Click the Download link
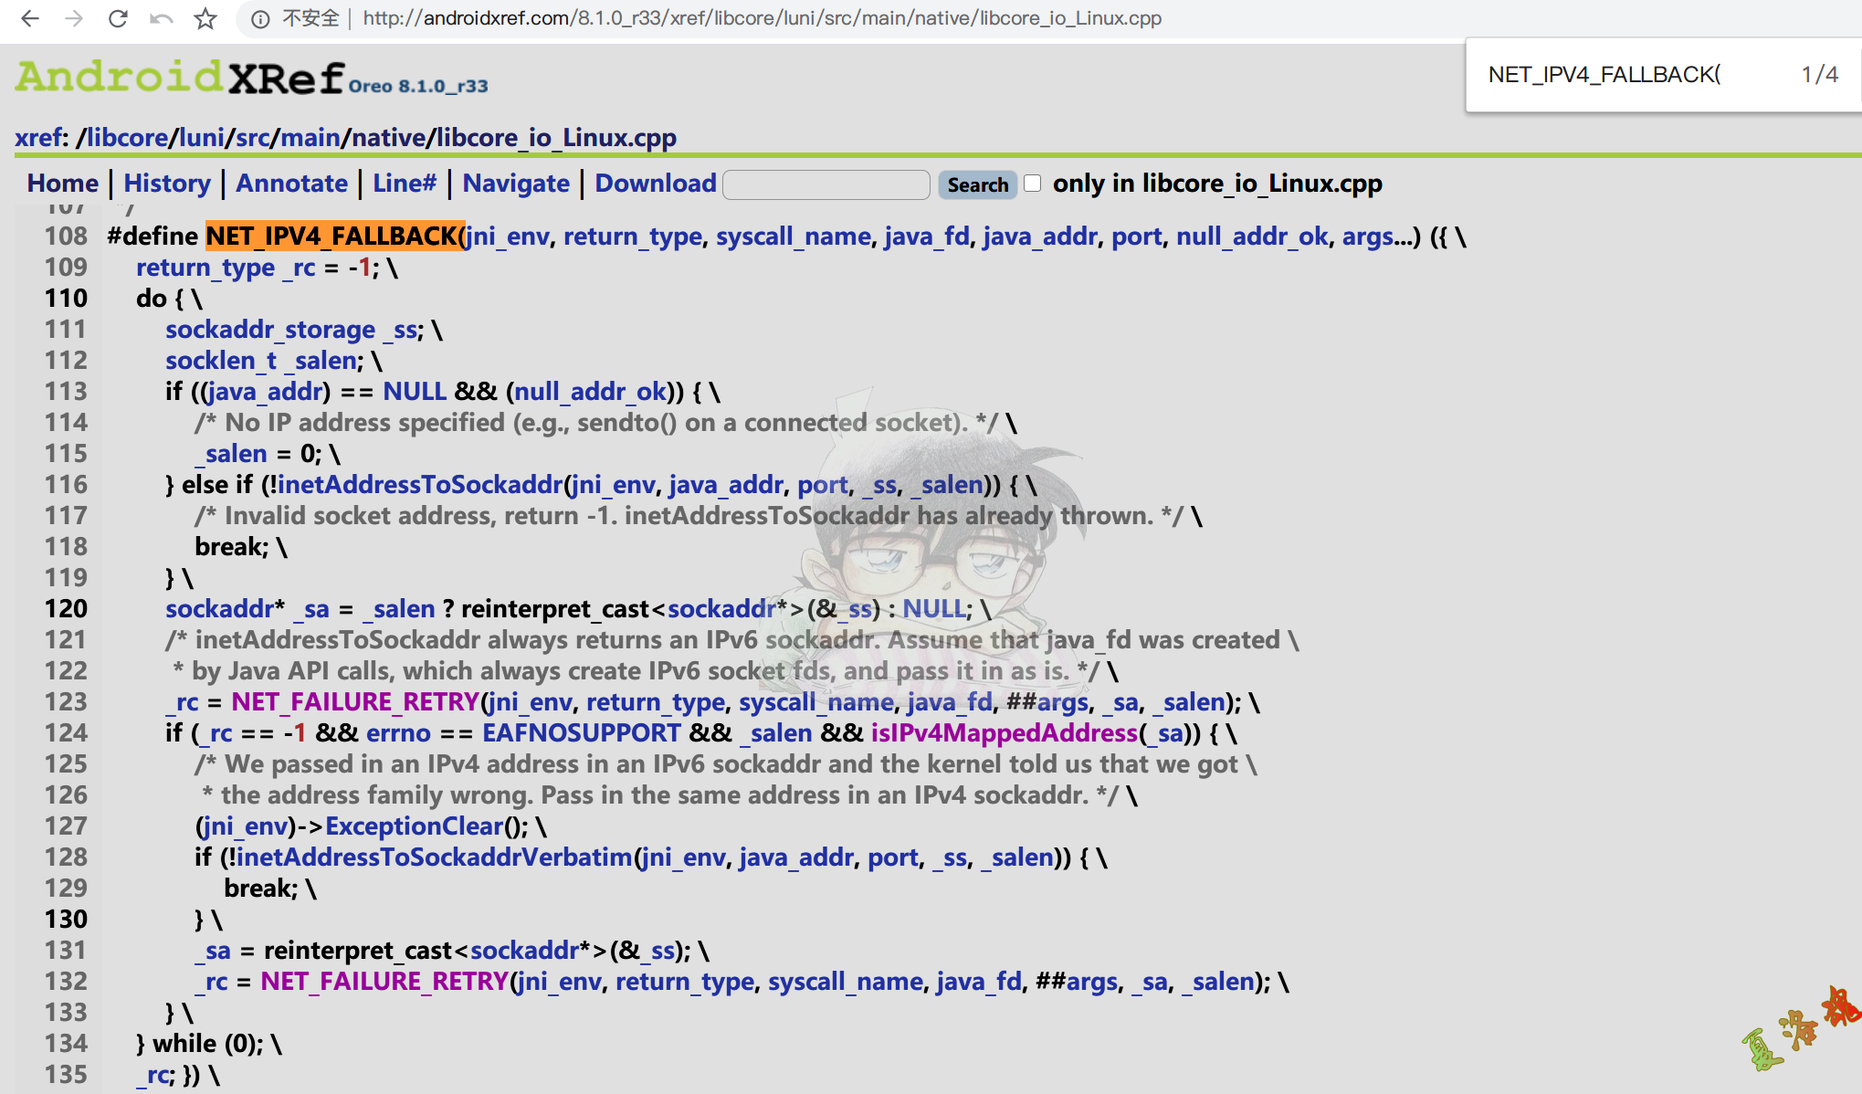This screenshot has height=1094, width=1862. point(656,184)
